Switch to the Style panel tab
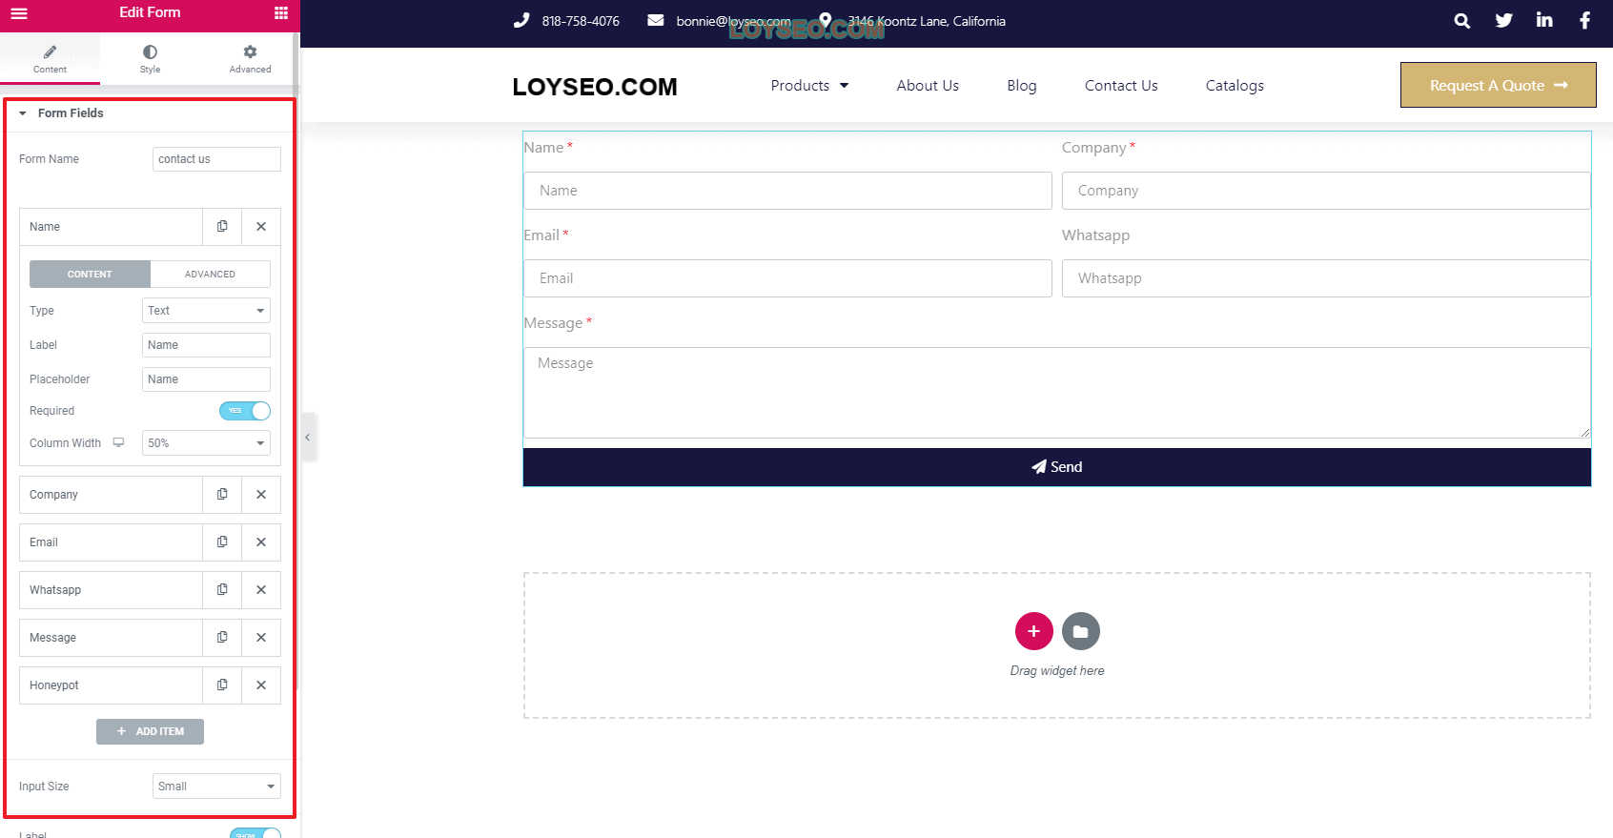The height and width of the screenshot is (838, 1613). tap(150, 59)
